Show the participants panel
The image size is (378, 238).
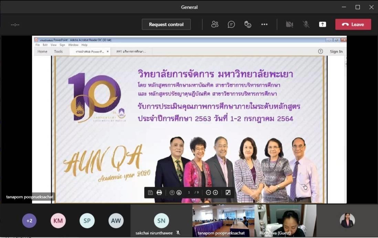coord(214,24)
